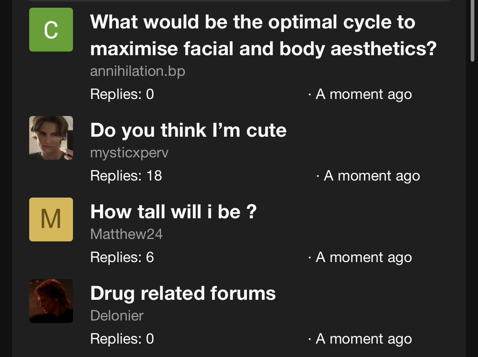Open the "Do you think I'm cute" thread
This screenshot has height=357, width=478.
[x=188, y=130]
